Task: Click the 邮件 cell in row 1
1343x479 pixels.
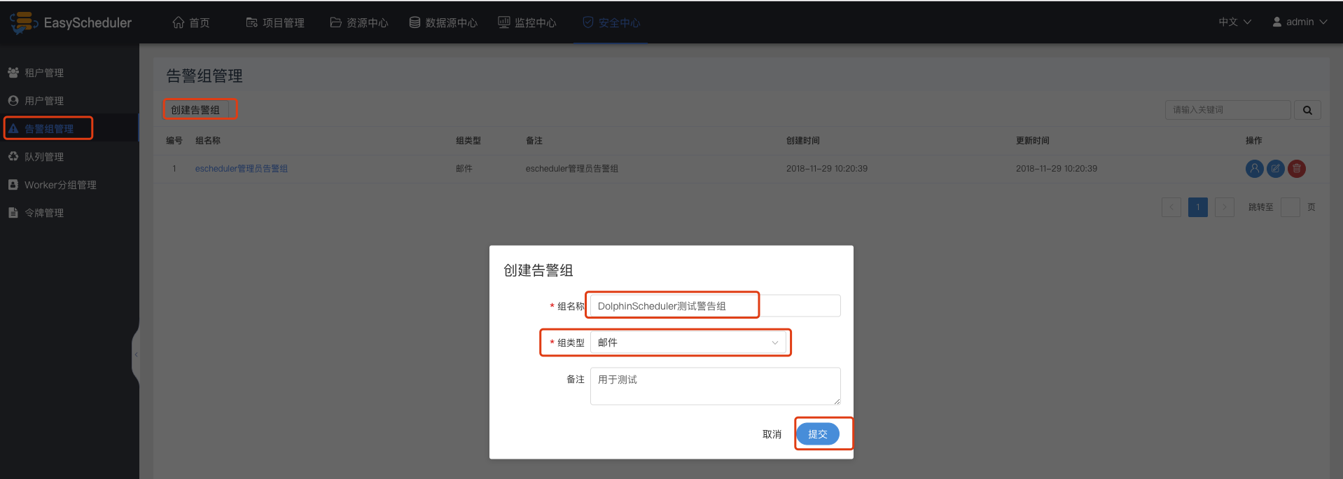Action: point(464,169)
